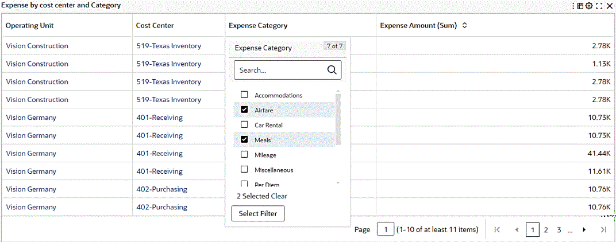Open panel settings gear icon

pyautogui.click(x=589, y=5)
